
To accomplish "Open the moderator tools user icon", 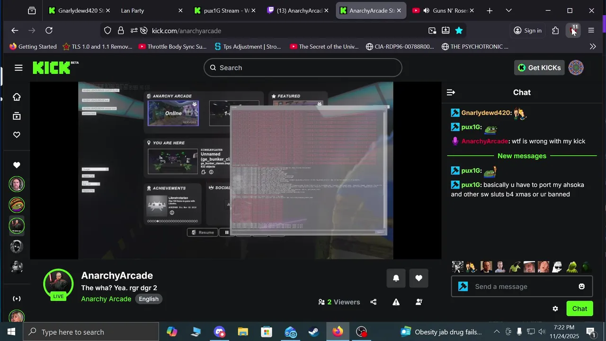I will [x=419, y=302].
